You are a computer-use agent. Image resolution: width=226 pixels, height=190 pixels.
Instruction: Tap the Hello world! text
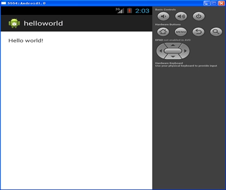point(26,40)
